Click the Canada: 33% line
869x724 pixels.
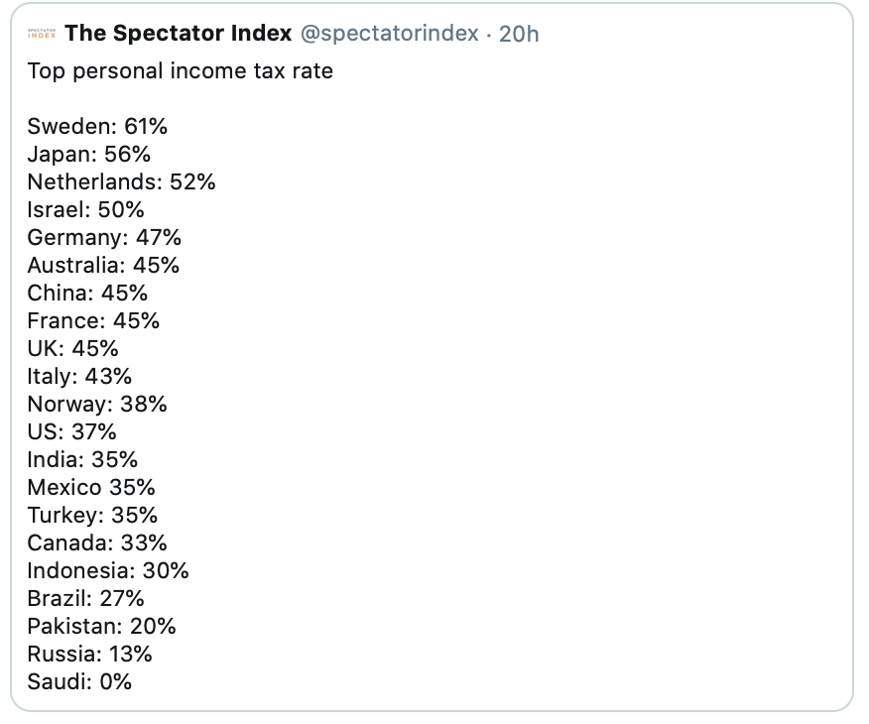pyautogui.click(x=97, y=543)
